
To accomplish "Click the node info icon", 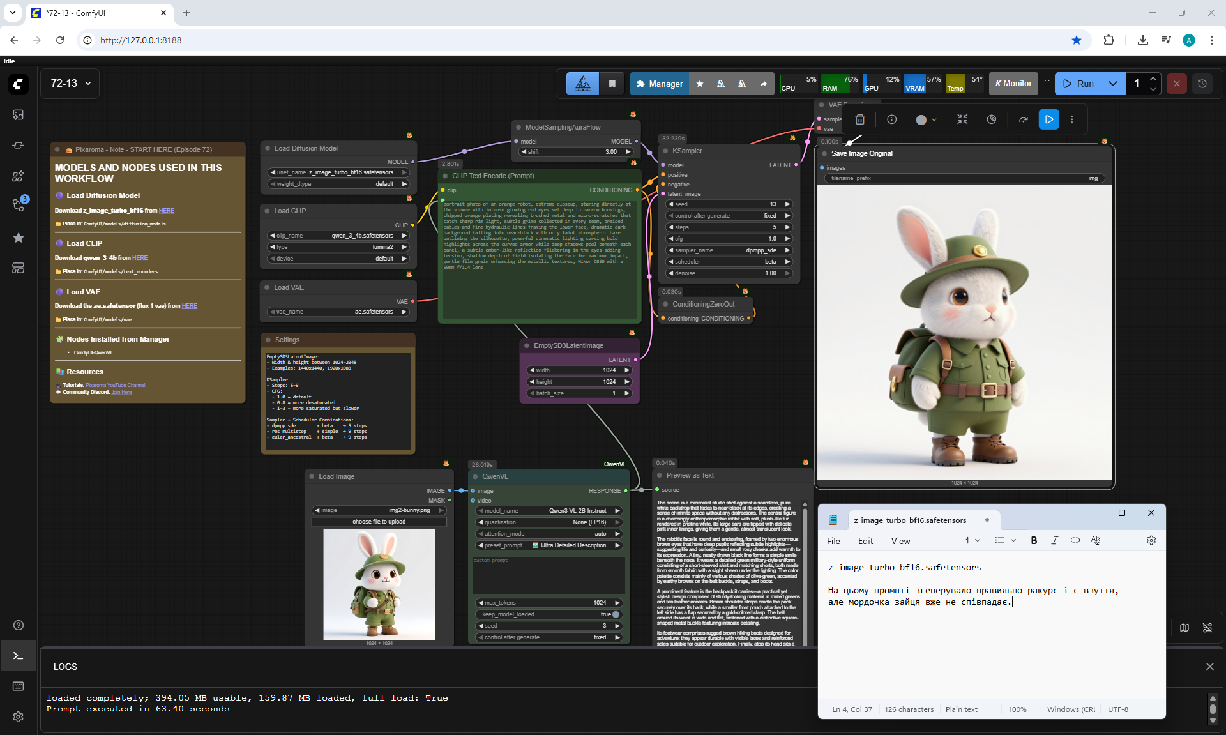I will [x=892, y=119].
